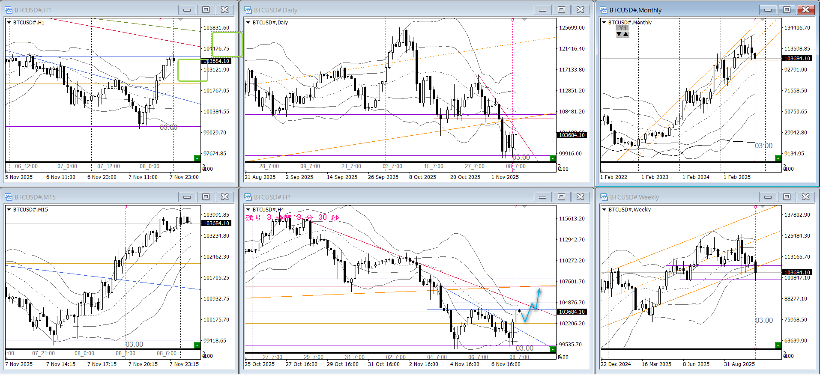Click the BTCUSD#,Weekly window chart icon

(x=604, y=197)
